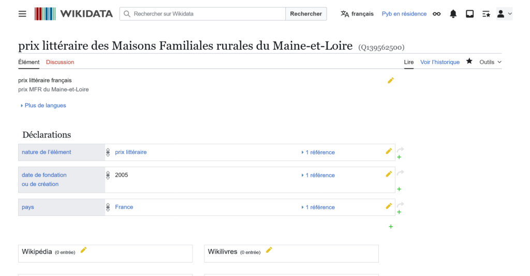
Task: Toggle rank selector for value 2005
Action: [x=108, y=175]
